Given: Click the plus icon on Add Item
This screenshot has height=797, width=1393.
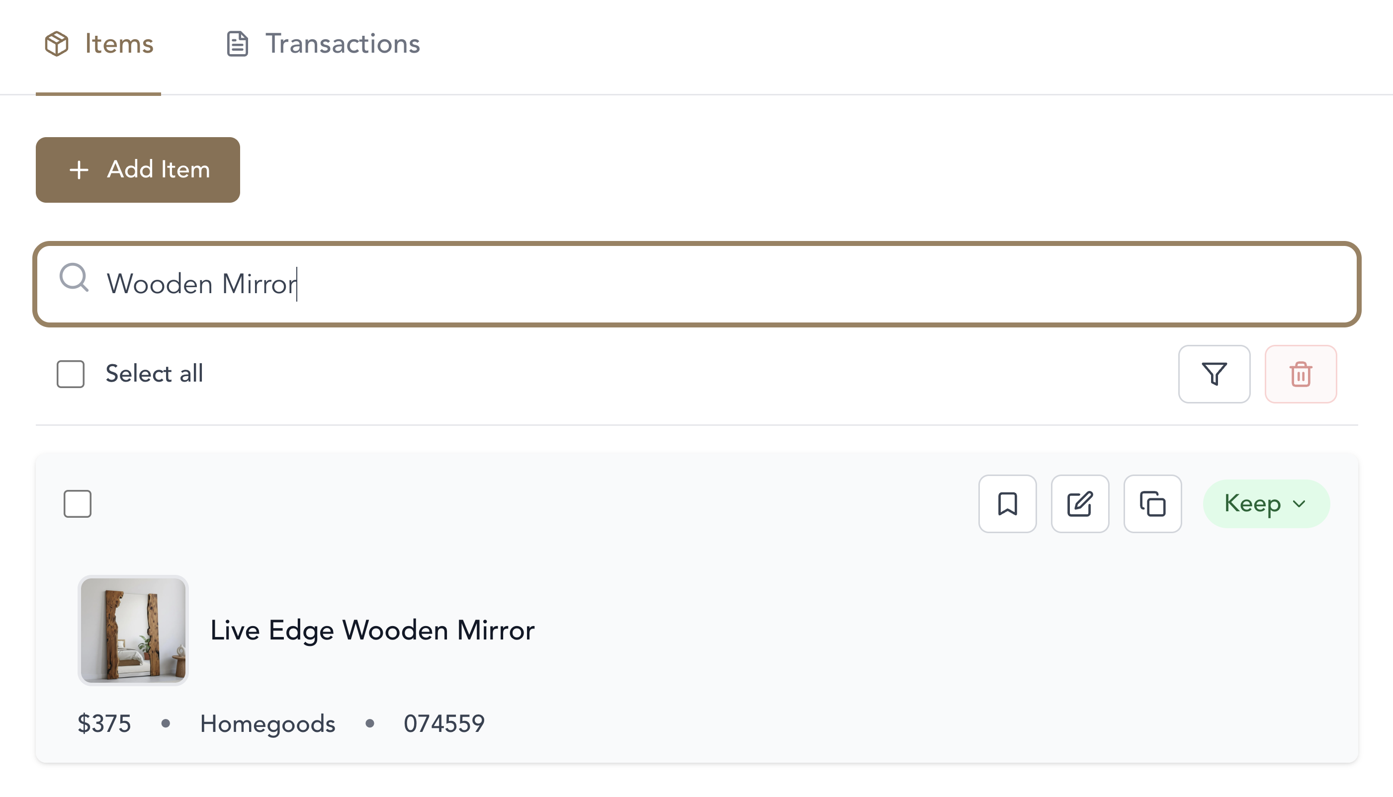Looking at the screenshot, I should coord(79,170).
